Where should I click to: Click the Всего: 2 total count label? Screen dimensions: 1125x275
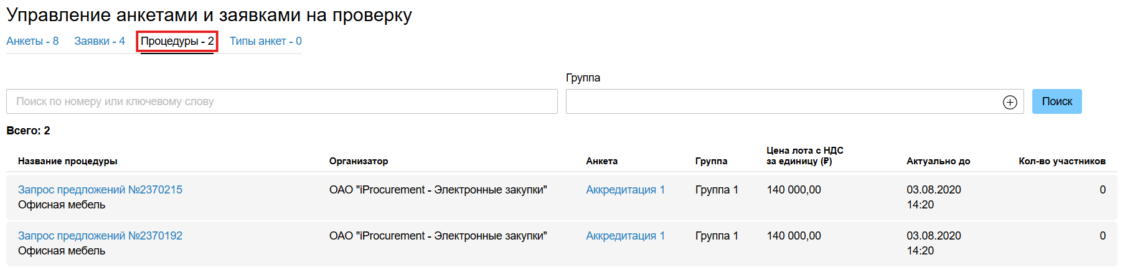click(x=28, y=131)
